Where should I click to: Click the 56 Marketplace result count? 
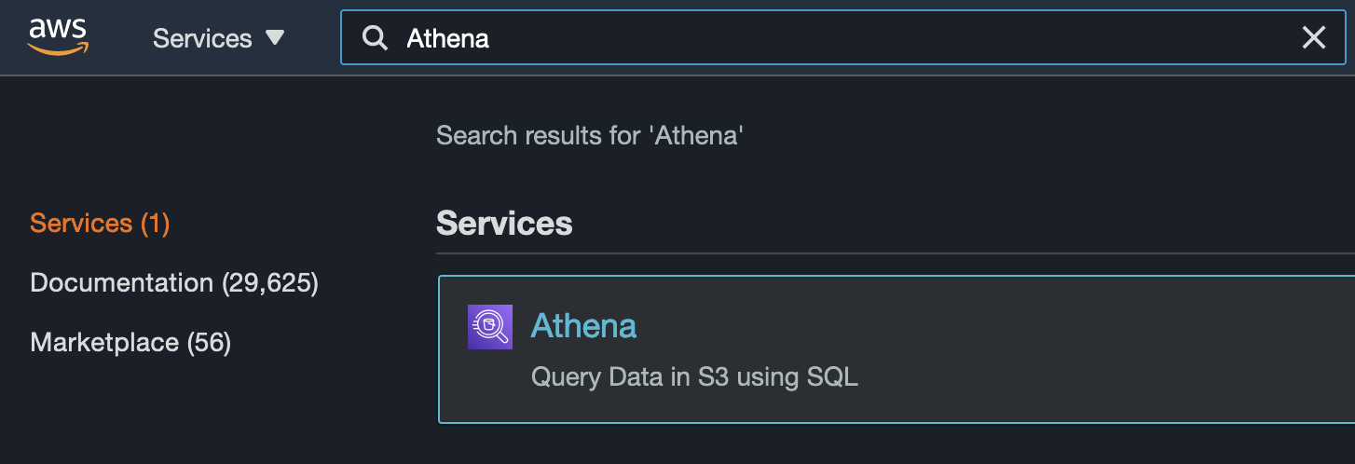(x=209, y=343)
